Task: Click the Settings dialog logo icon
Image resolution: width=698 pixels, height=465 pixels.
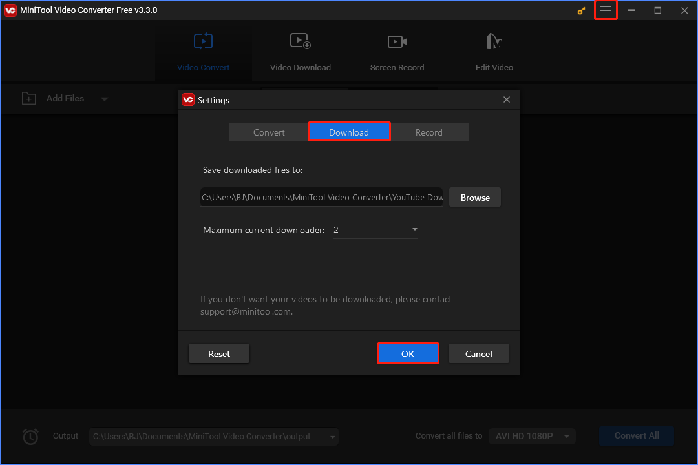Action: [188, 99]
